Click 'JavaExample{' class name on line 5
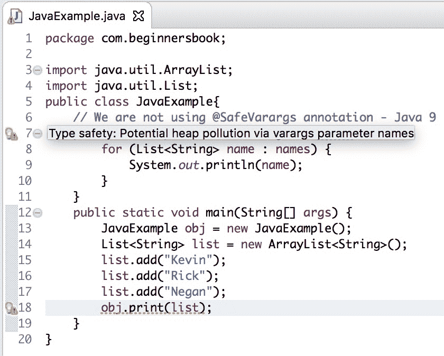Image resolution: width=444 pixels, height=356 pixels. tap(178, 102)
